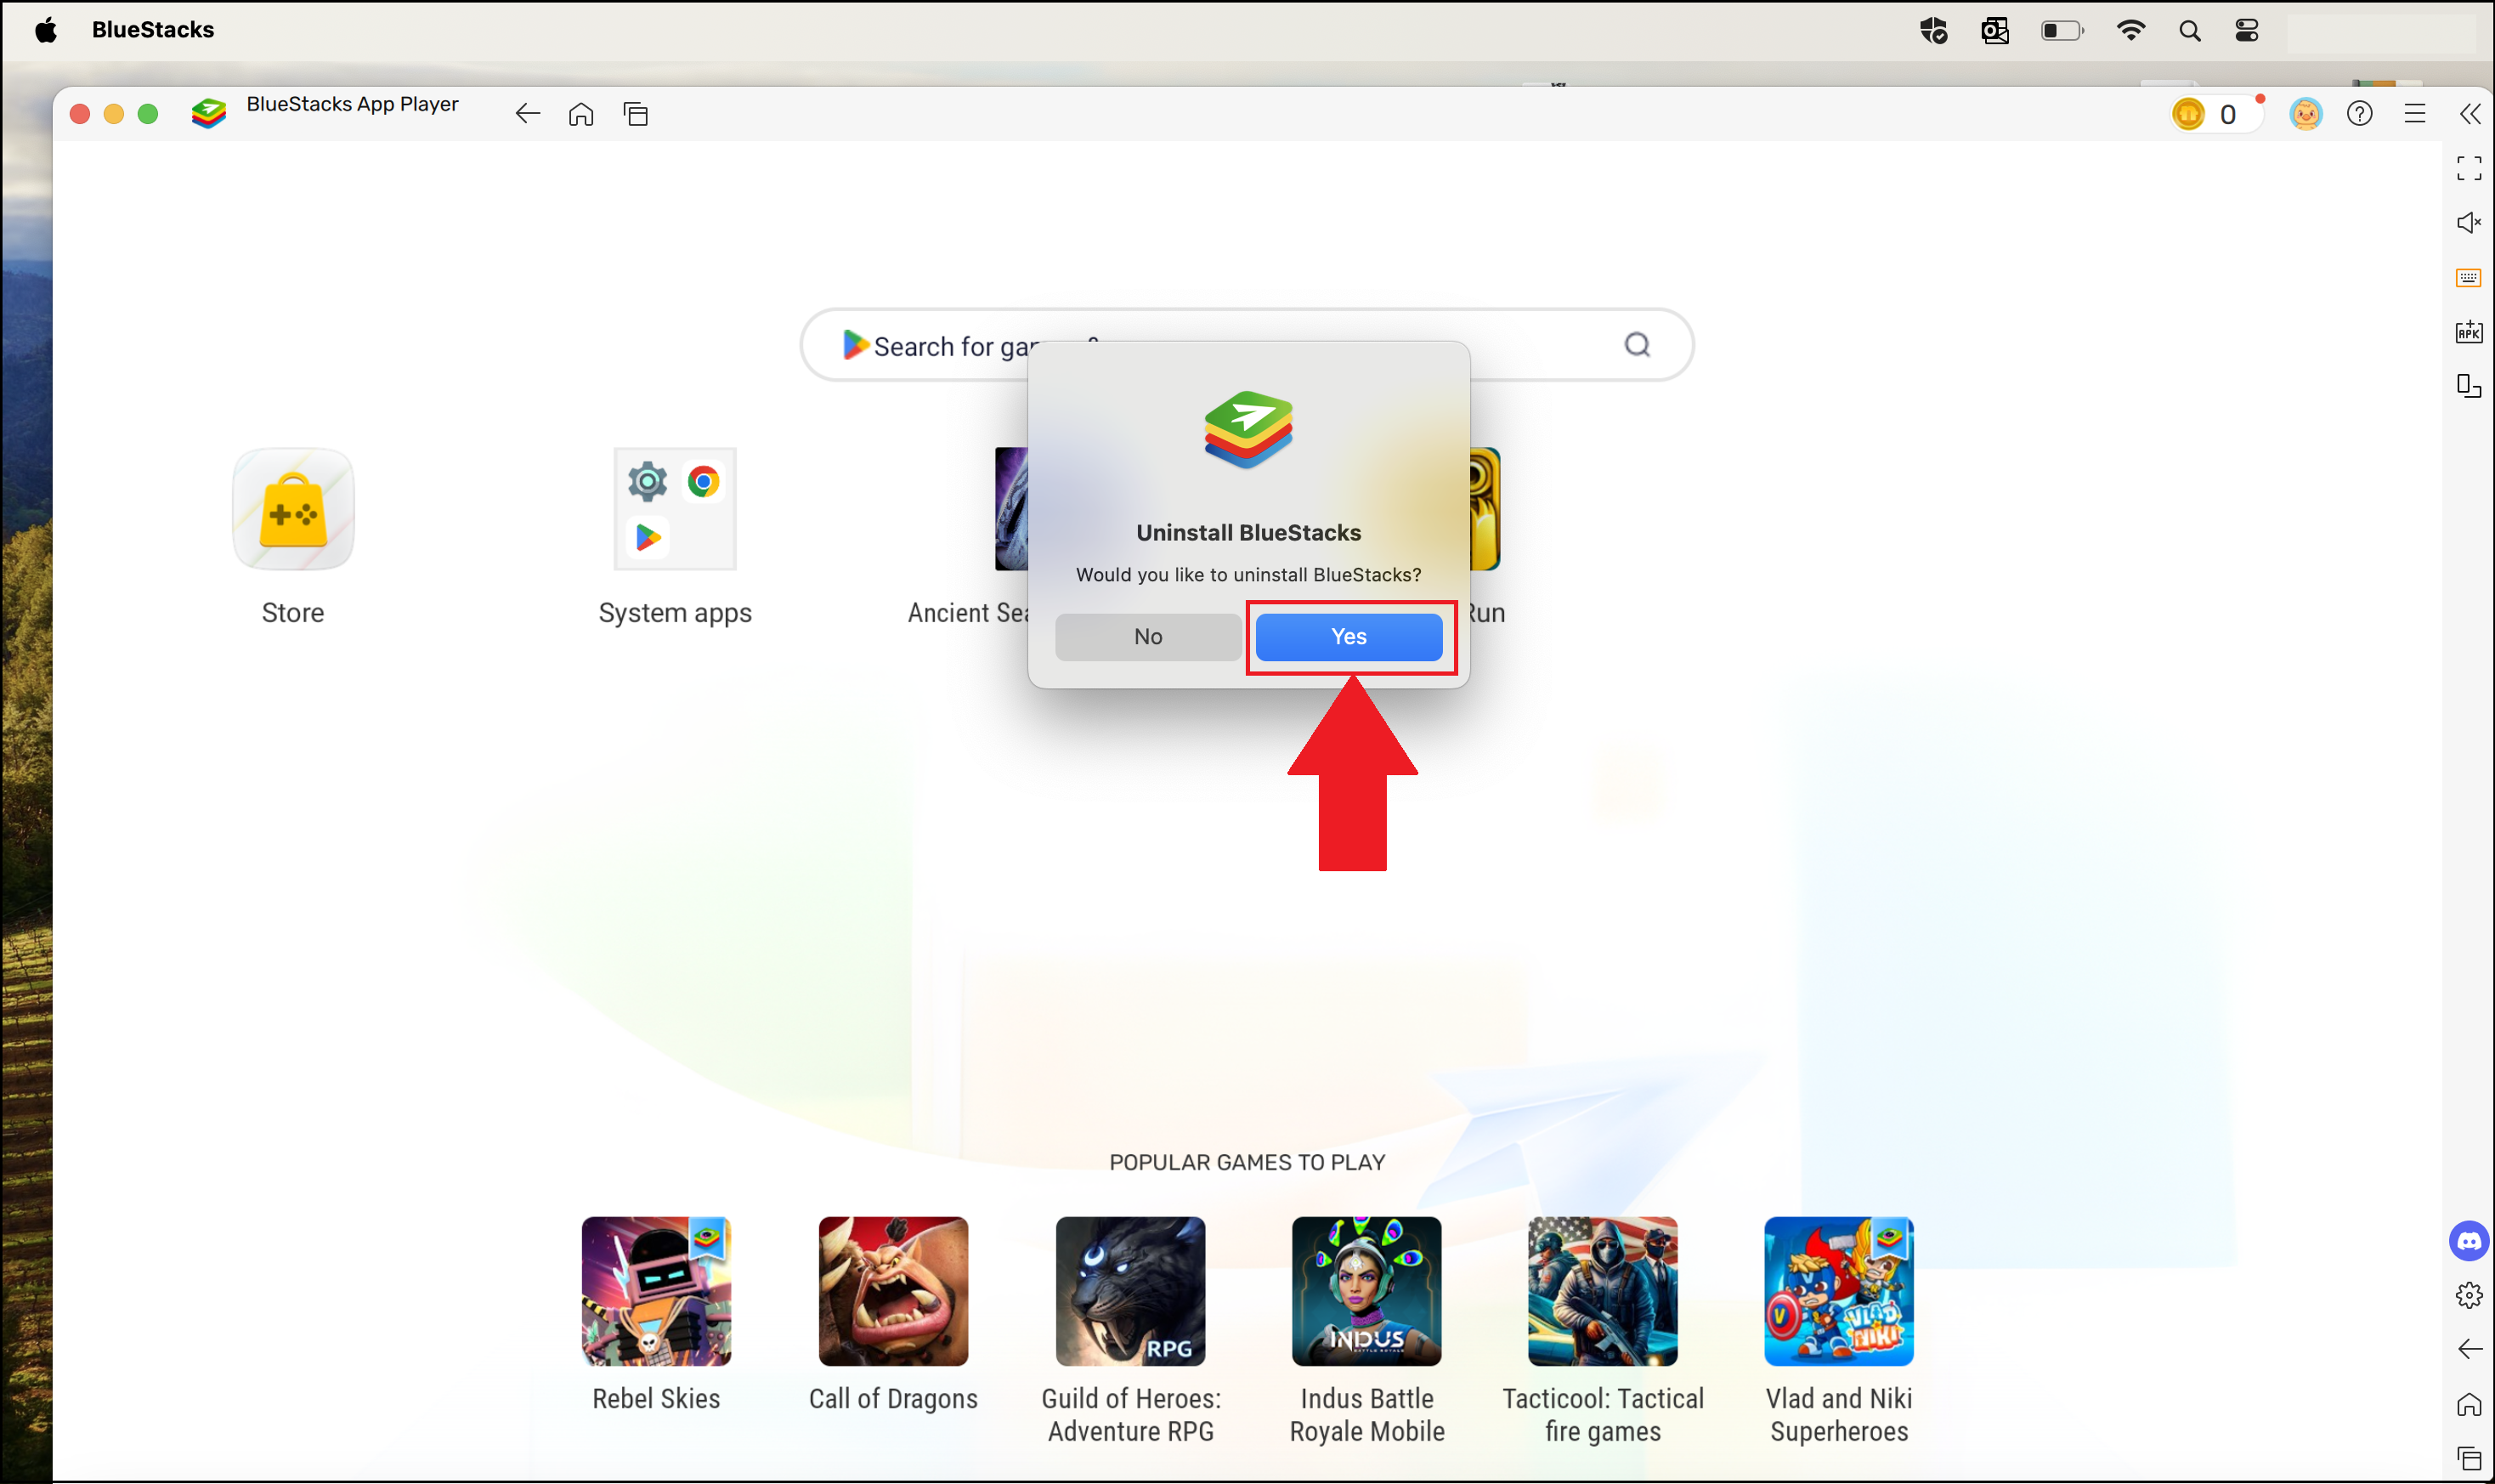
Task: Open the Store app icon
Action: [291, 508]
